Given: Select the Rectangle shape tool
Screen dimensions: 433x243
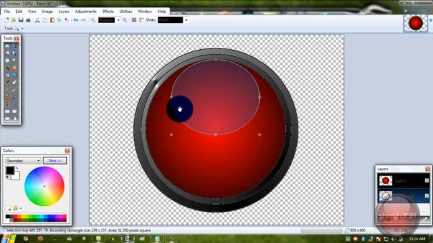Looking at the screenshot, I should [x=7, y=111].
